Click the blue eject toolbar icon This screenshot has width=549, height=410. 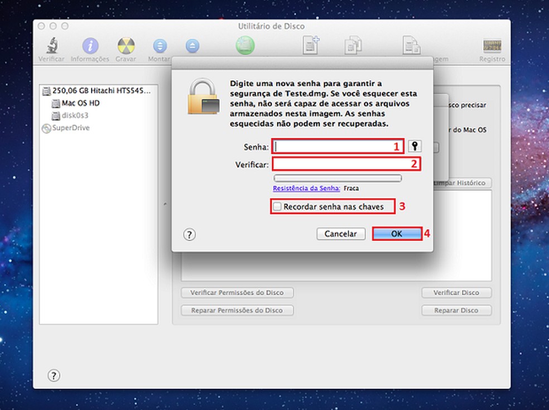(x=192, y=46)
